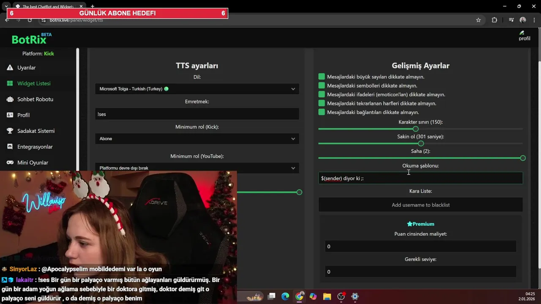Click the 'TTS ayarları' heading
541x304 pixels.
197,65
